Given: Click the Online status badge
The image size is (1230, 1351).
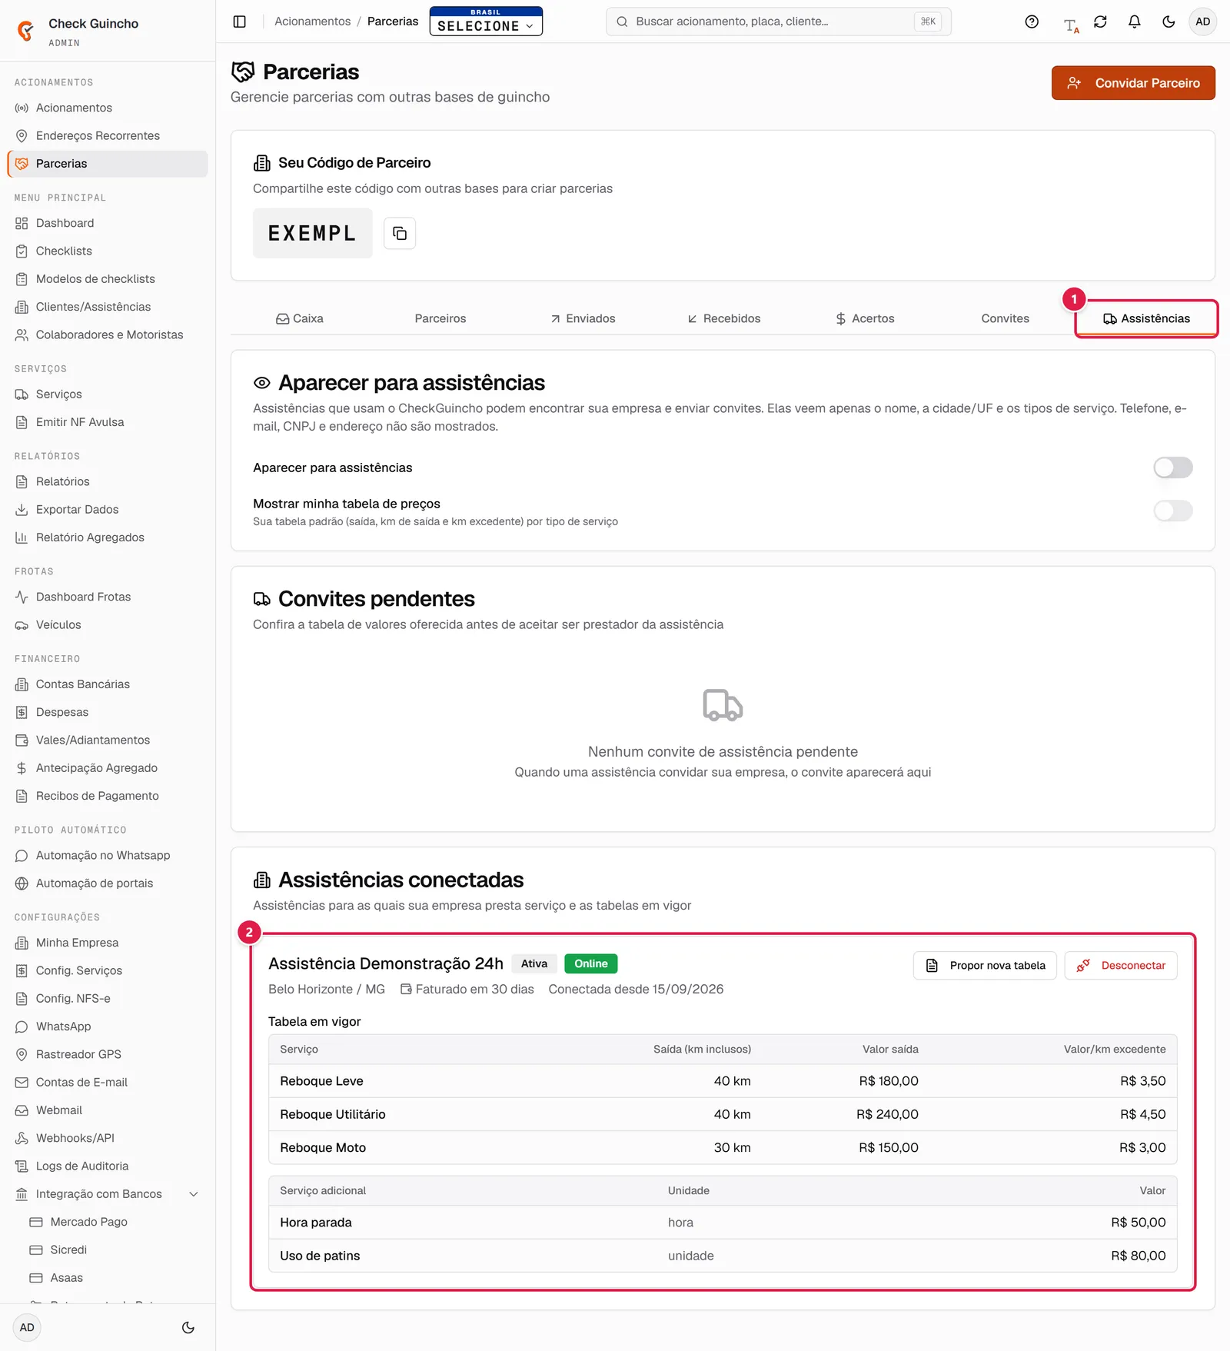Looking at the screenshot, I should click(591, 963).
